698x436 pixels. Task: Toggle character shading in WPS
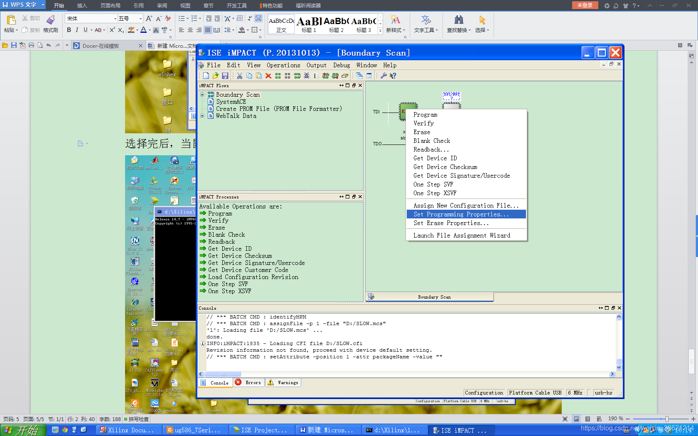pyautogui.click(x=156, y=30)
